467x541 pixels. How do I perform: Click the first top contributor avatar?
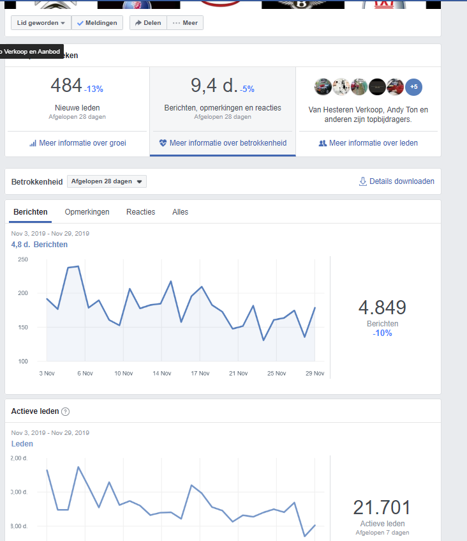click(323, 87)
